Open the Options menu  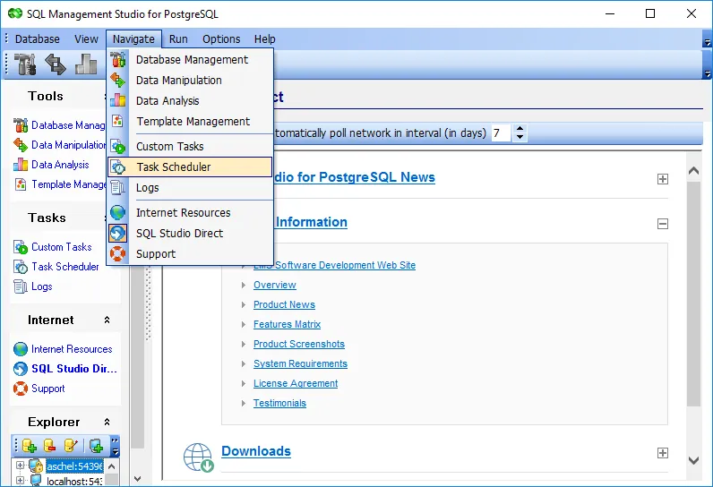pyautogui.click(x=221, y=39)
